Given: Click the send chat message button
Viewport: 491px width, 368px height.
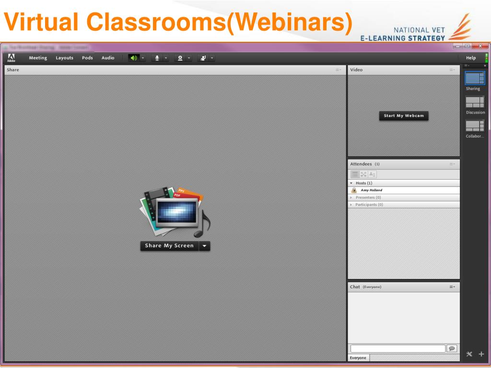Looking at the screenshot, I should tap(452, 349).
